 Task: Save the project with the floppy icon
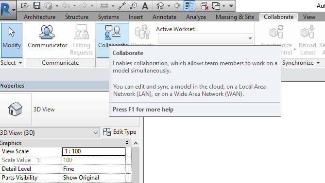pyautogui.click(x=37, y=6)
